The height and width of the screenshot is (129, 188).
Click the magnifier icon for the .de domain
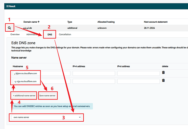point(10,28)
